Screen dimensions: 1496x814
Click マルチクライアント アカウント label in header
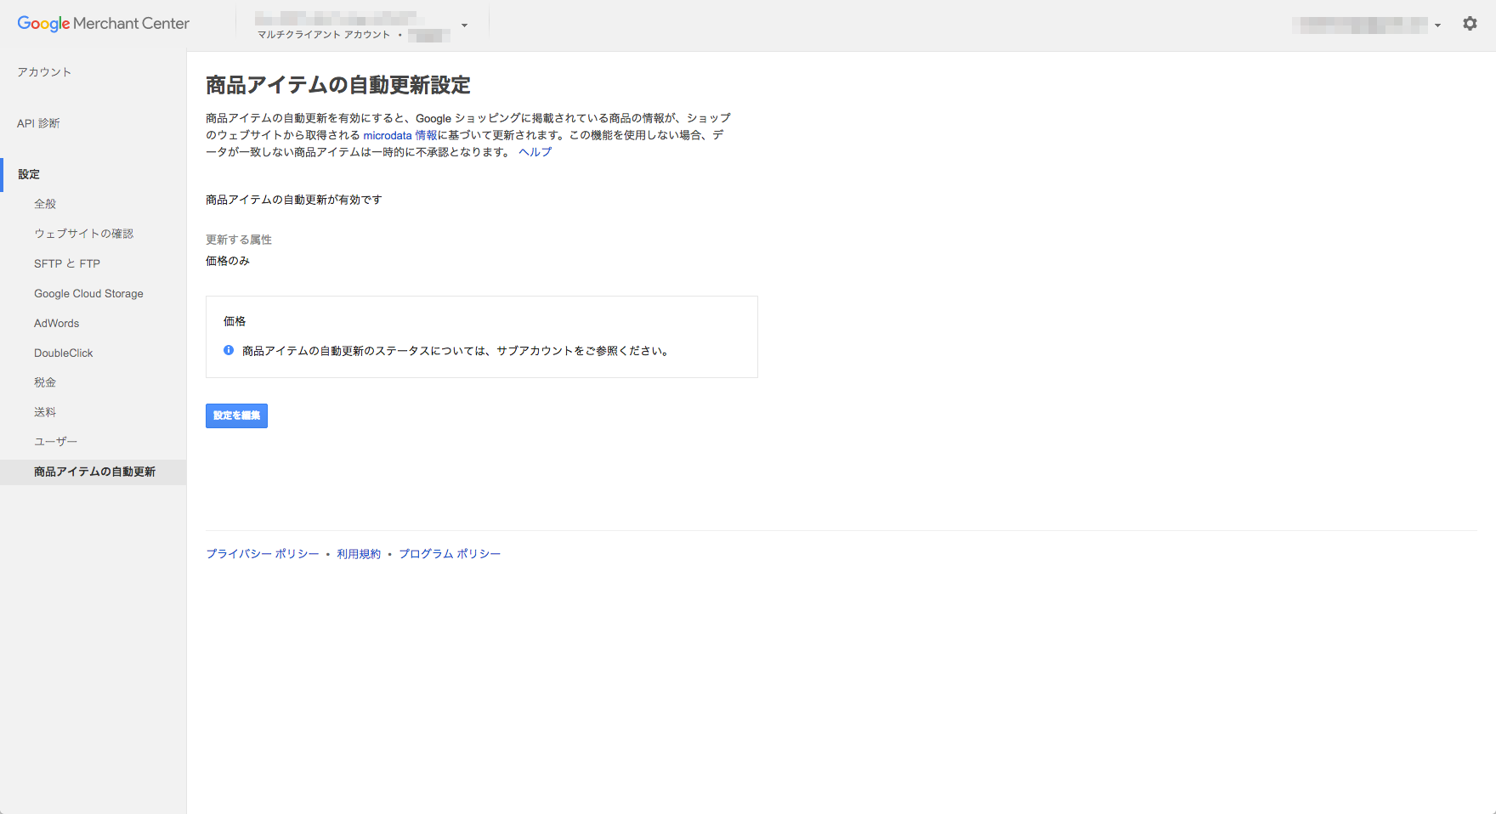(x=324, y=35)
